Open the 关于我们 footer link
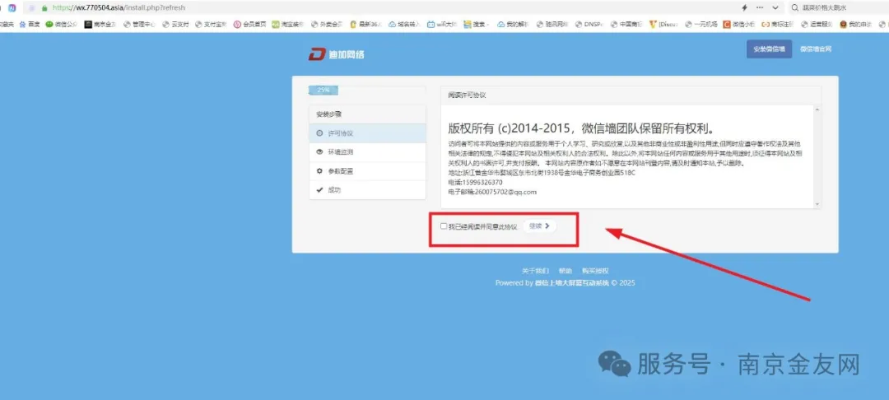This screenshot has height=400, width=889. pyautogui.click(x=535, y=272)
